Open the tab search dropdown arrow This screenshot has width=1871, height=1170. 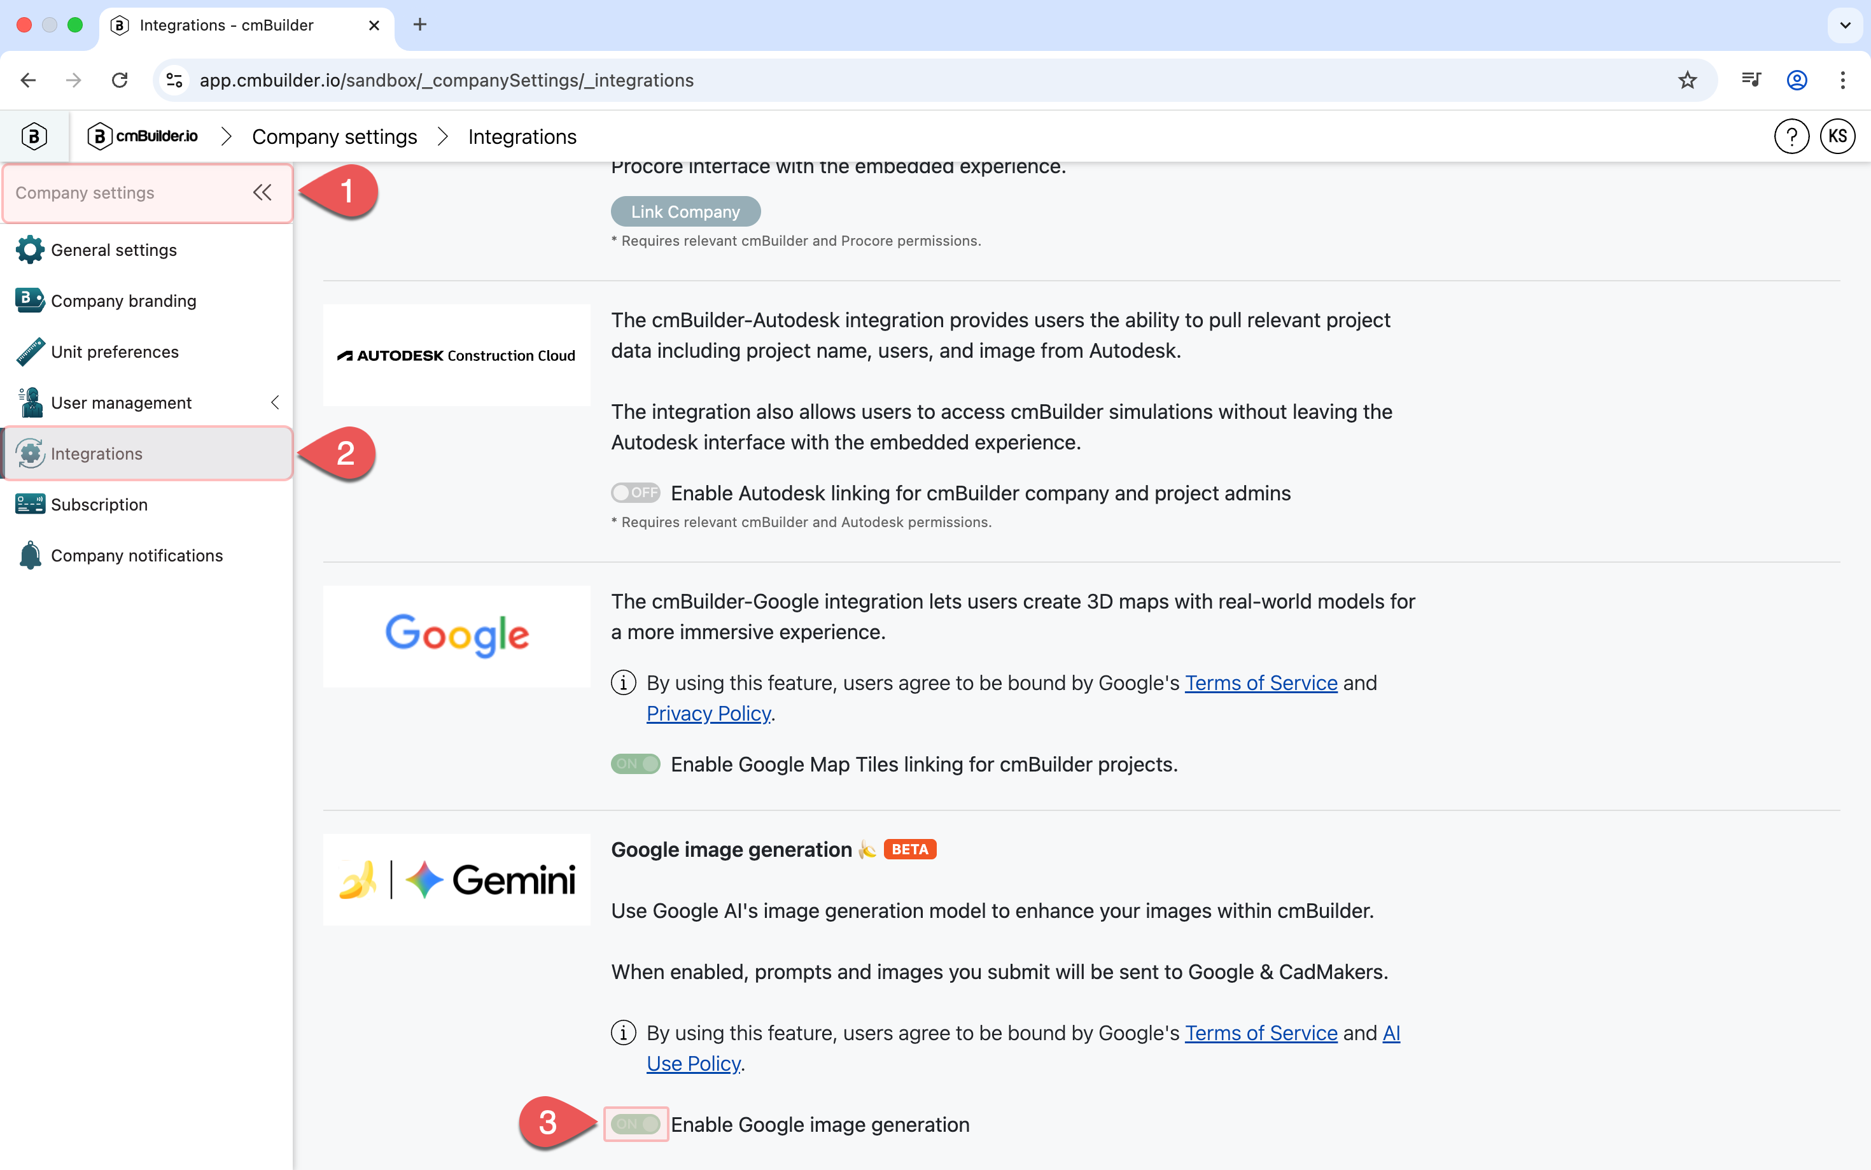tap(1846, 25)
